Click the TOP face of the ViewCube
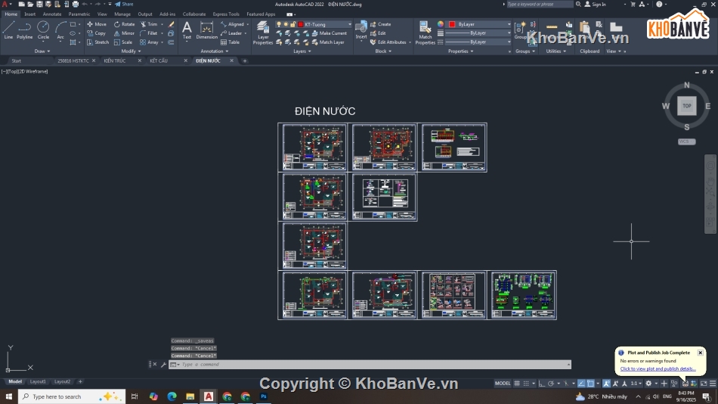 point(686,106)
